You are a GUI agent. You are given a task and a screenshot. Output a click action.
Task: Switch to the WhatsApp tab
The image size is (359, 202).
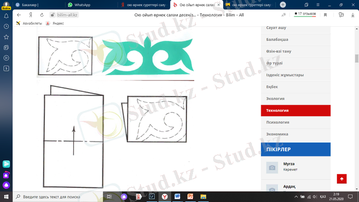pyautogui.click(x=92, y=5)
